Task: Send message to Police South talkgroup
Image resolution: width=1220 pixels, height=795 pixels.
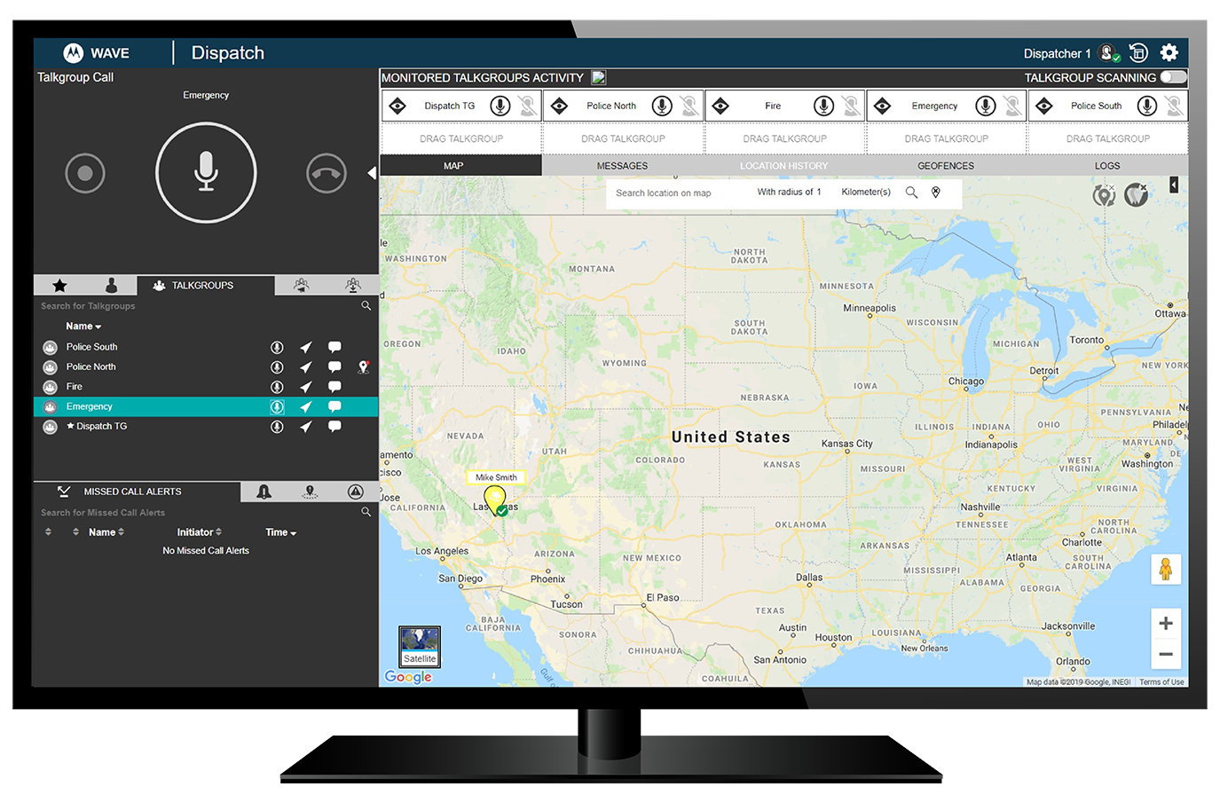Action: pos(335,347)
